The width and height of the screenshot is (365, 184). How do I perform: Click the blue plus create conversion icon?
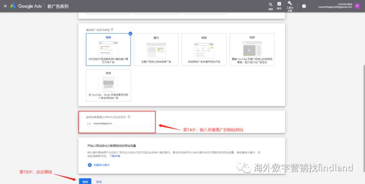(x=90, y=165)
